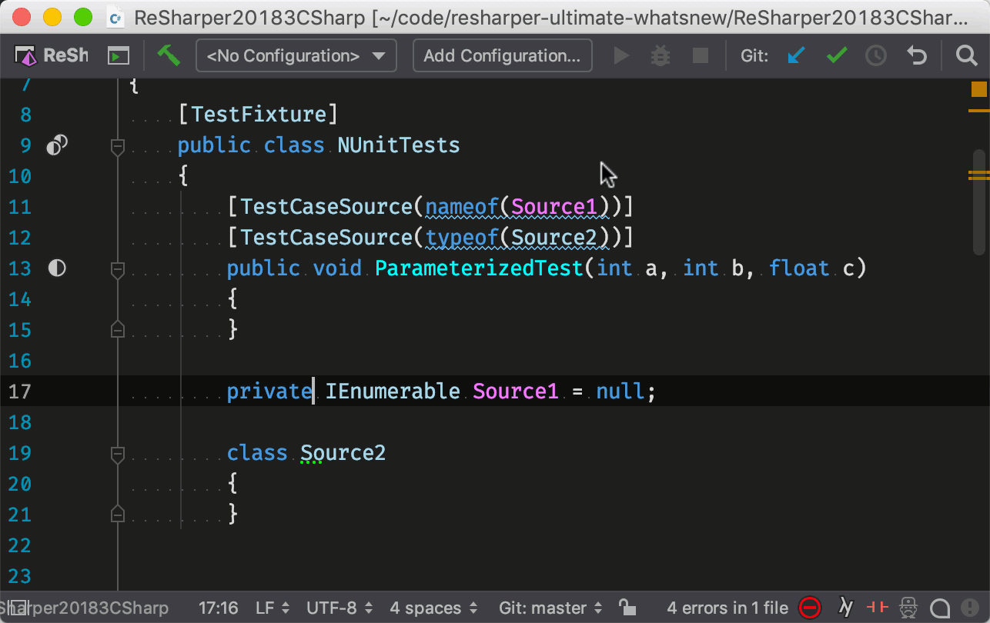990x623 pixels.
Task: Click the red errors indicator in status bar
Action: 810,608
